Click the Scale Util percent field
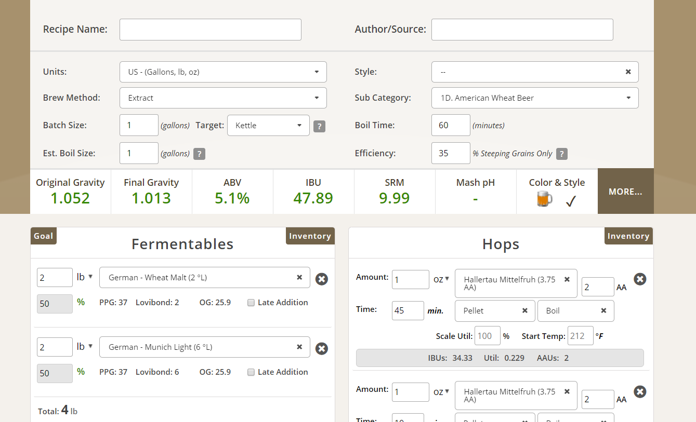Image resolution: width=696 pixels, height=422 pixels. coord(487,336)
